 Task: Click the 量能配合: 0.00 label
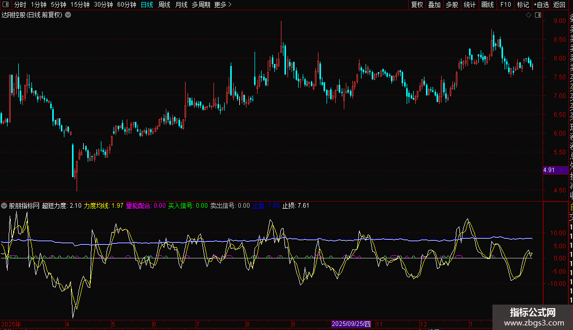click(x=146, y=206)
